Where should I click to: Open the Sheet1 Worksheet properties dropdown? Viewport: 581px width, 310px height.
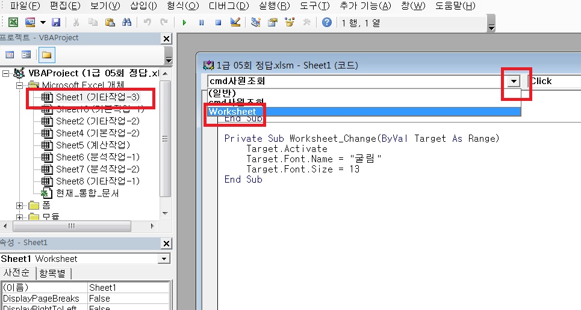pyautogui.click(x=163, y=259)
